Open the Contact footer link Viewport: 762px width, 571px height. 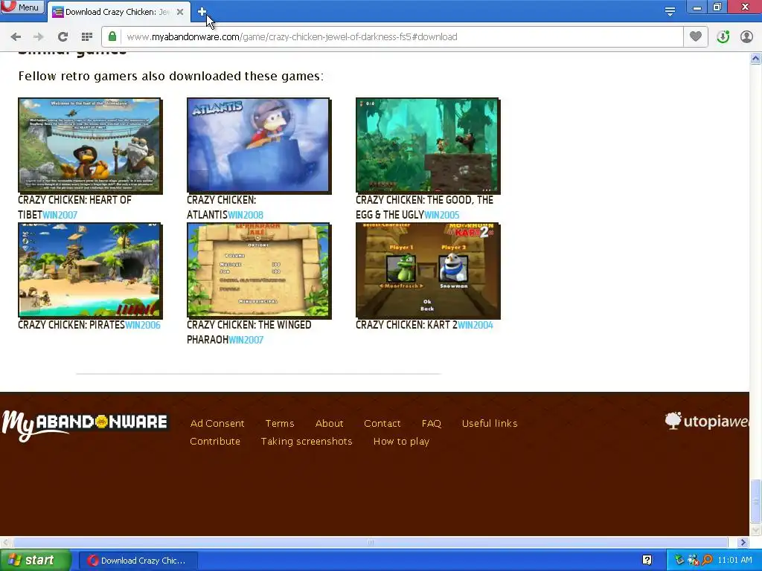(382, 423)
